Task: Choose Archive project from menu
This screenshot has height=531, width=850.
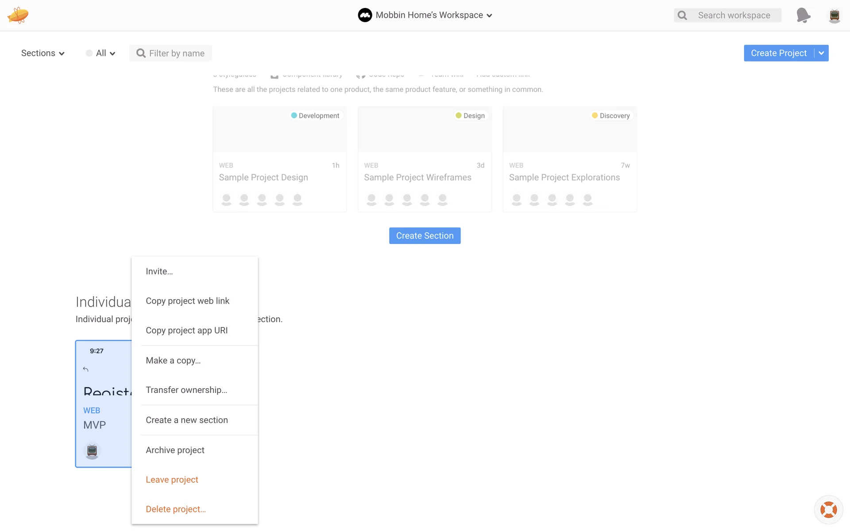Action: [x=175, y=450]
